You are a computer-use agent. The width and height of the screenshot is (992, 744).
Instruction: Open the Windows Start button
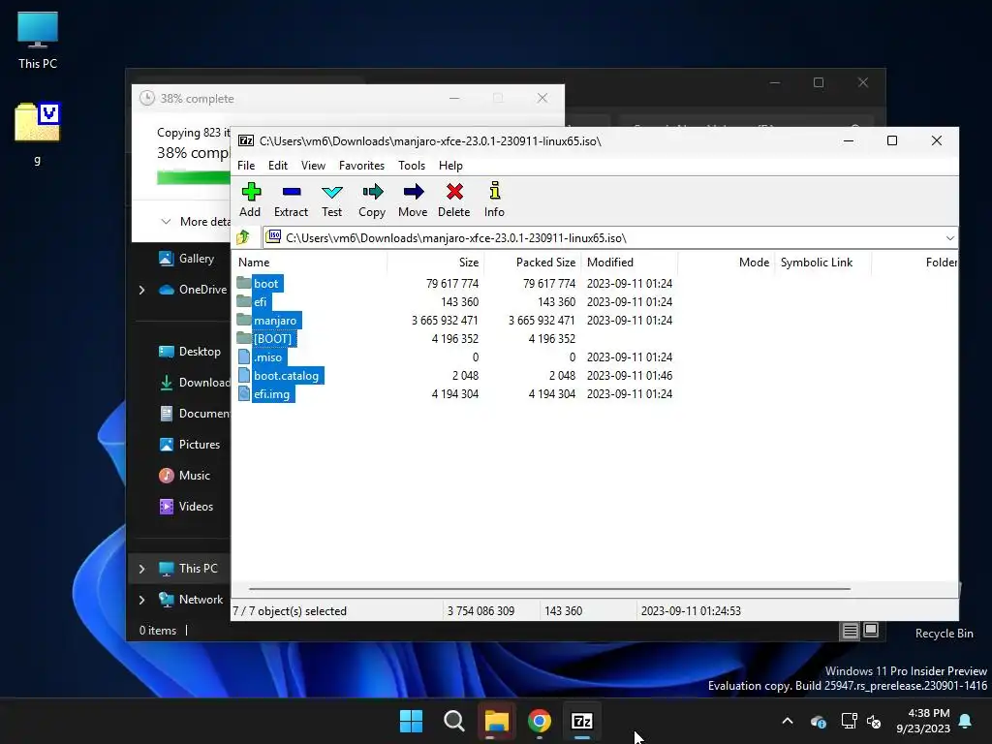pyautogui.click(x=411, y=721)
